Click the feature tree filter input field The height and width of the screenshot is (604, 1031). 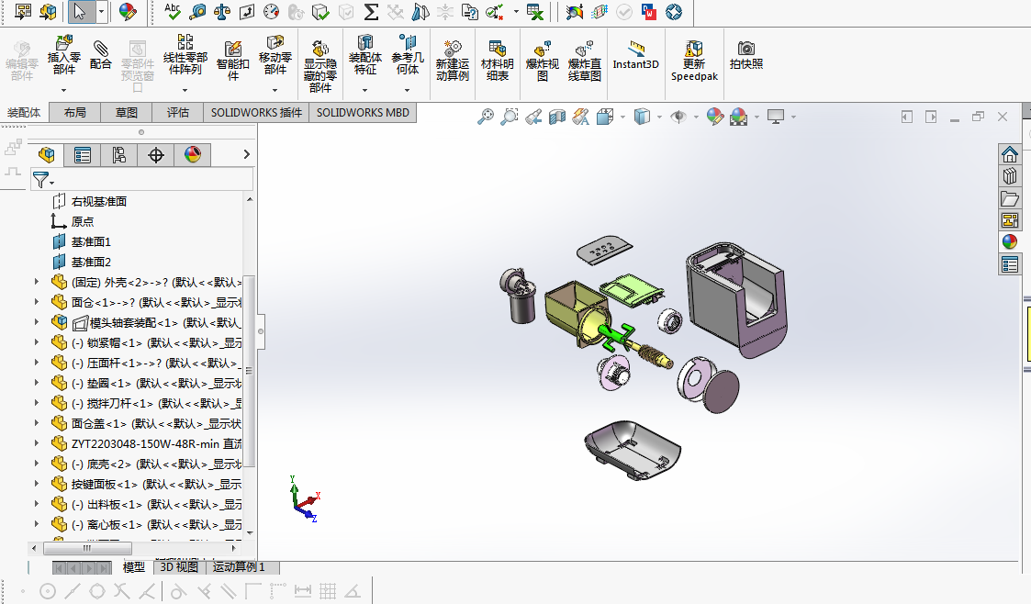click(141, 179)
